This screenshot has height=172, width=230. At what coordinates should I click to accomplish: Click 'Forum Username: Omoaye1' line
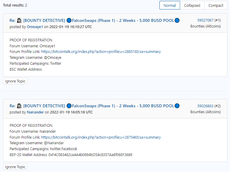tap(32, 46)
